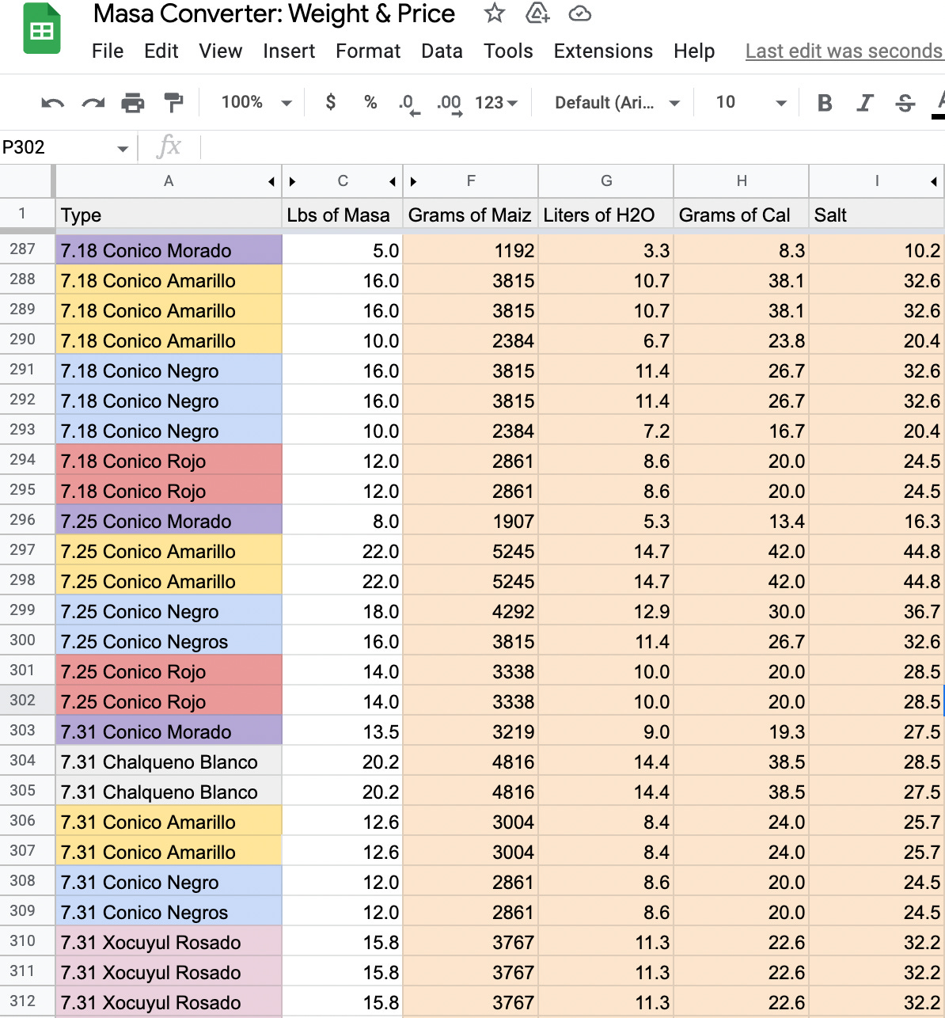Expand hidden column B left arrow
945x1018 pixels.
[271, 182]
